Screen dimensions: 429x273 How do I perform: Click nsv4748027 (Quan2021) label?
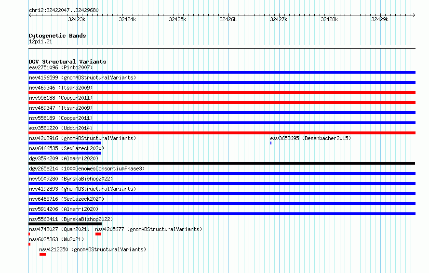59,229
